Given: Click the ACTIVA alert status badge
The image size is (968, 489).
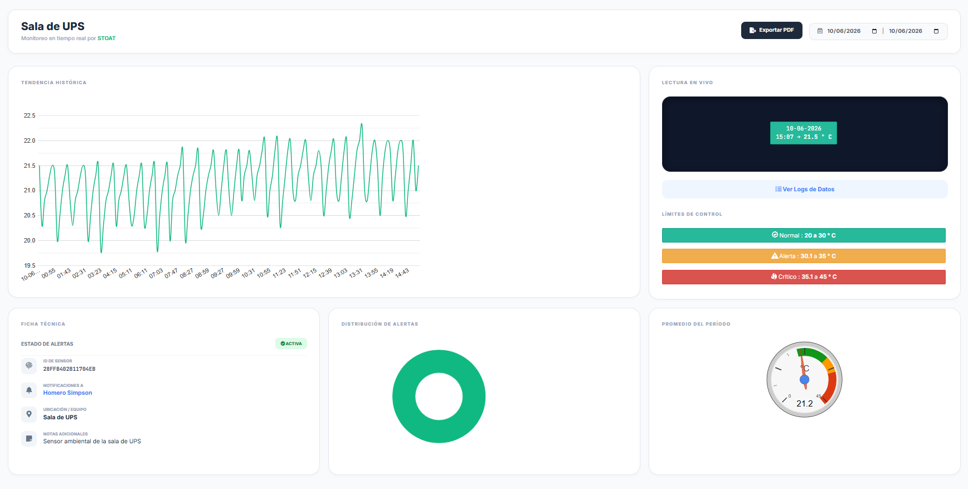Looking at the screenshot, I should [x=291, y=343].
